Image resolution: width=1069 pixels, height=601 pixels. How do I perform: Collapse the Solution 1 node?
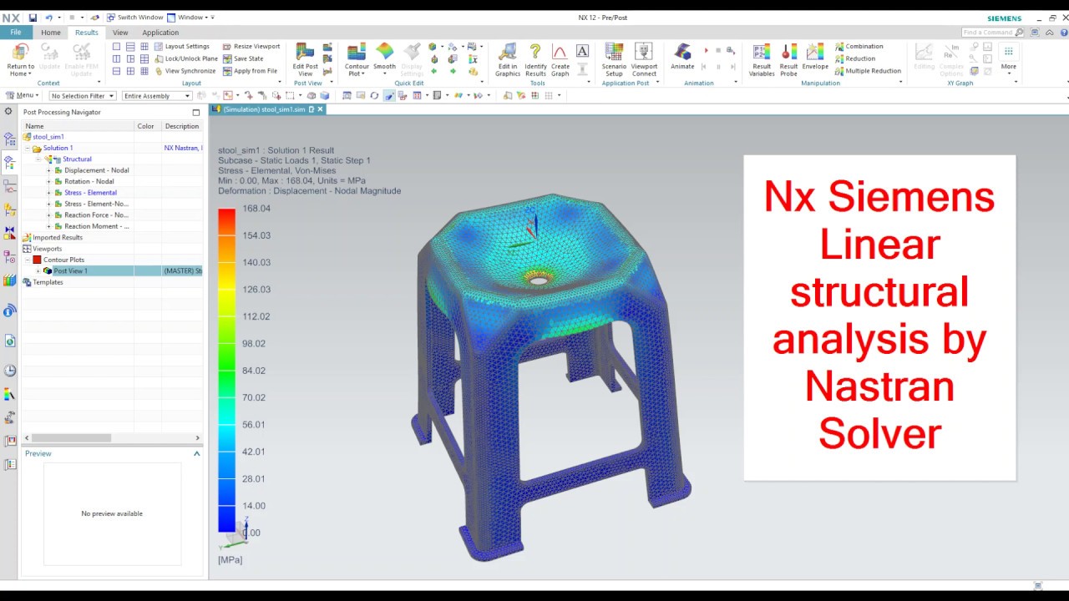pyautogui.click(x=28, y=148)
